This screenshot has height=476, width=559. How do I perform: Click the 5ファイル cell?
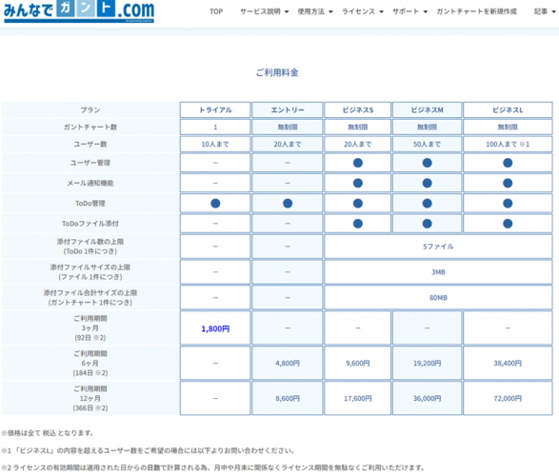click(438, 247)
